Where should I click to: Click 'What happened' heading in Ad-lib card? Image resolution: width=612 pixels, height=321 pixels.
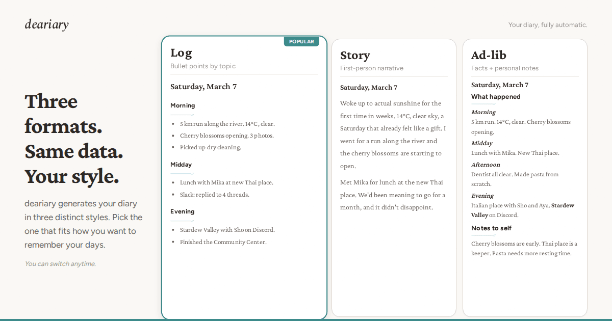pos(496,96)
